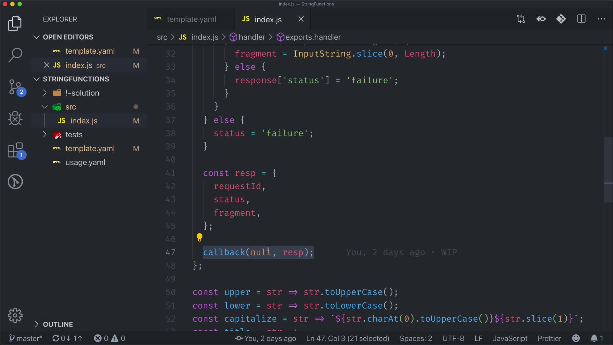Click the GitLens icon in activity bar

coord(15,181)
